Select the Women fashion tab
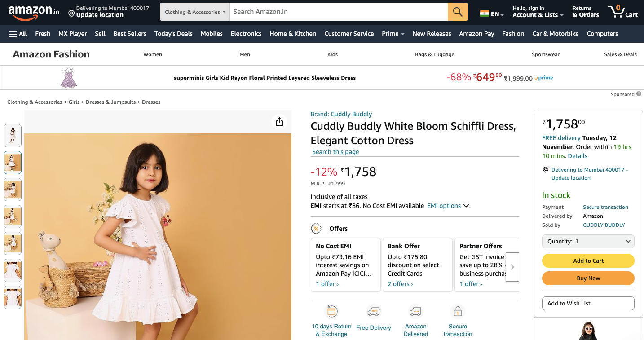This screenshot has width=644, height=340. (x=153, y=54)
